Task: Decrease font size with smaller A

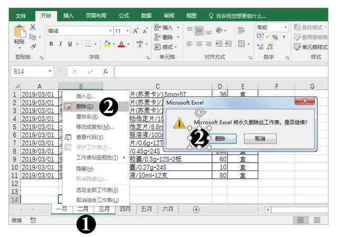Action: click(x=145, y=31)
